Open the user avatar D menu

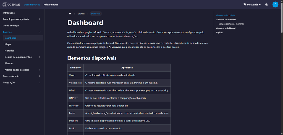tap(275, 4)
